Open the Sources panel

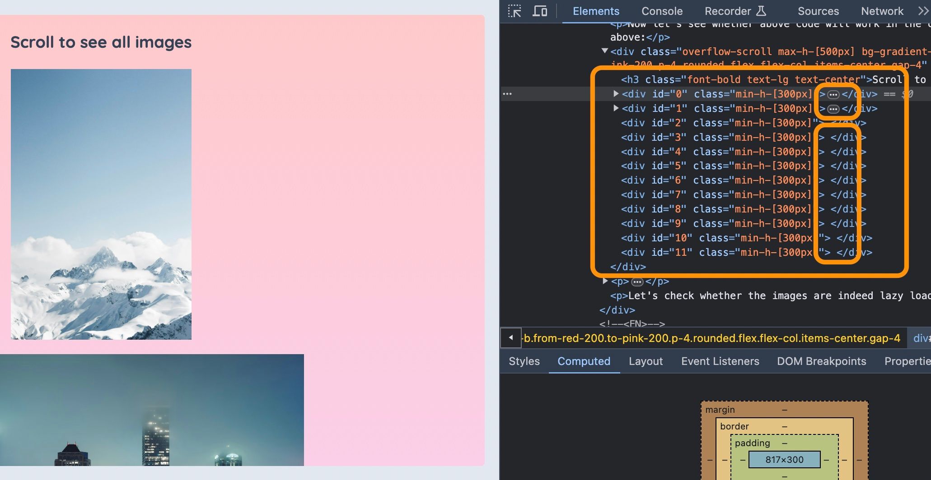[x=818, y=11]
